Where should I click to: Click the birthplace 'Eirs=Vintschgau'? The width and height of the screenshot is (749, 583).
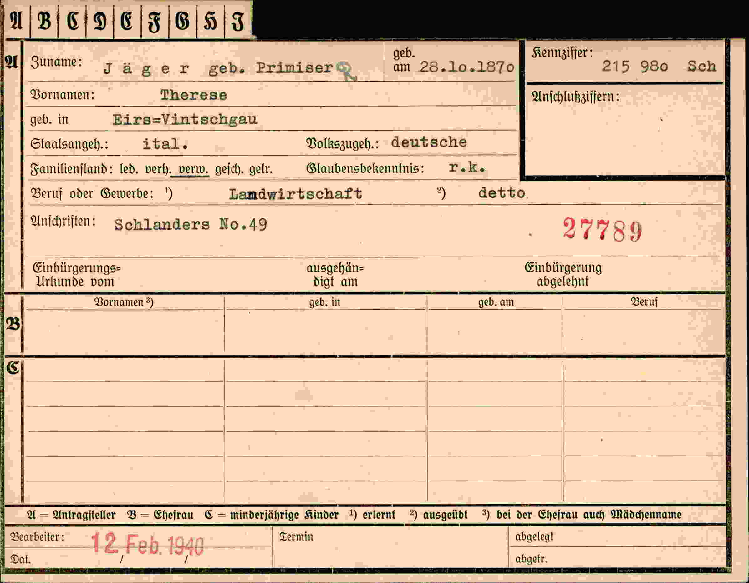[185, 120]
